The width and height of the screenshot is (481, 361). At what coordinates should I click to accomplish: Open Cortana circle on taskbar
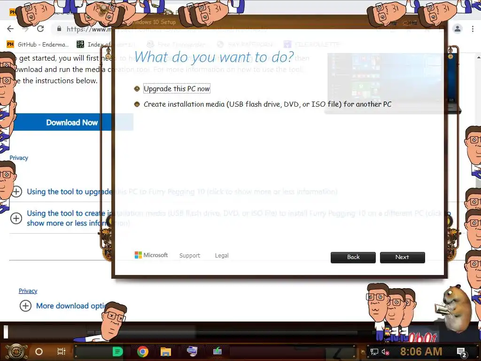tap(39, 352)
